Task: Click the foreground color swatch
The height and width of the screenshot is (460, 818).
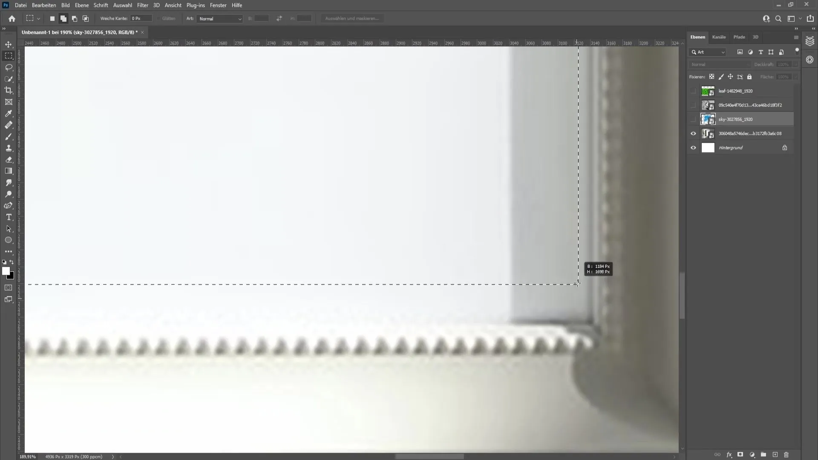Action: pyautogui.click(x=6, y=271)
